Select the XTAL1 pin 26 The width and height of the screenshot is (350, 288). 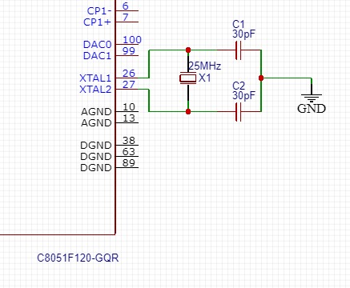127,78
